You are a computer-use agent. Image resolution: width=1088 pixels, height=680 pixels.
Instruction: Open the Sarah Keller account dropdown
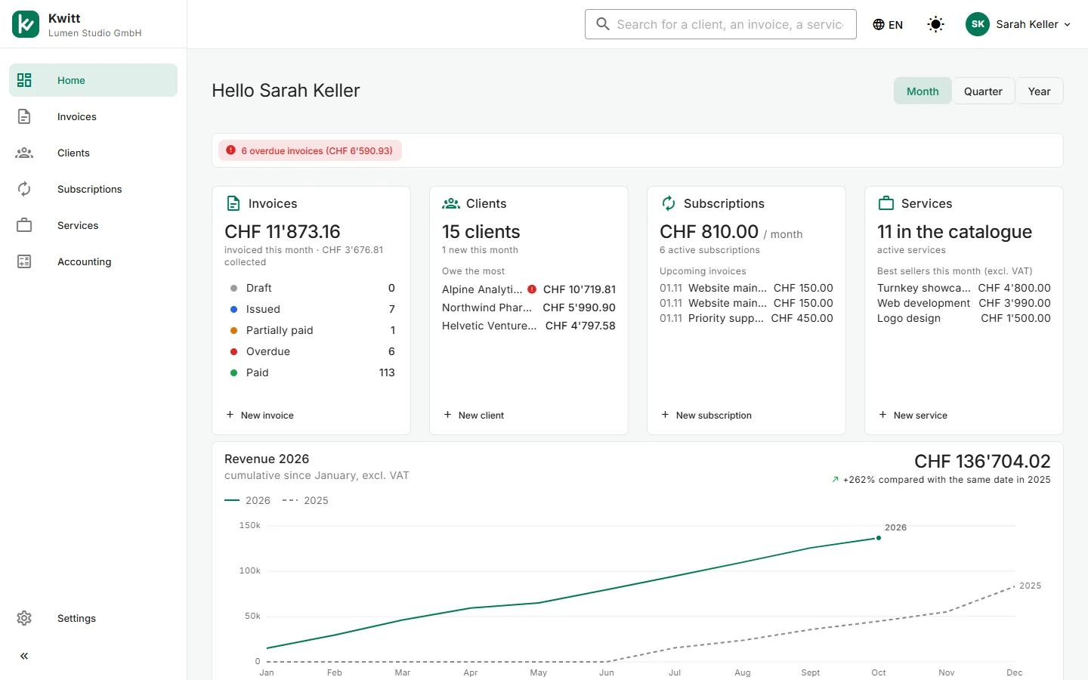(x=1018, y=24)
